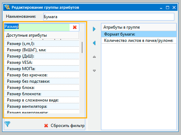Move selected attribute down with down arrow
The width and height of the screenshot is (181, 135).
pos(94,70)
